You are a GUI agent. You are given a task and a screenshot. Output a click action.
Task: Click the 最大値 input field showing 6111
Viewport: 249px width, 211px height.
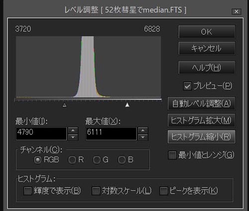[x=111, y=134]
